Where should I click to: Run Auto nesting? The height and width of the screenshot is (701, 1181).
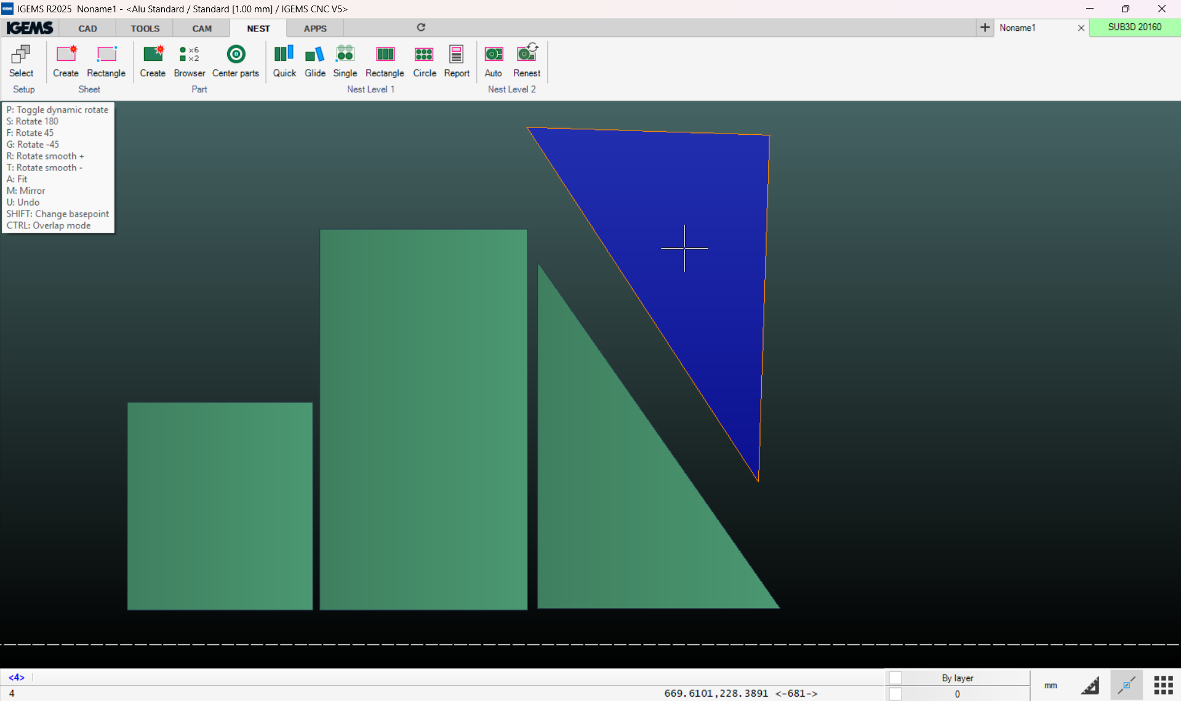(x=493, y=61)
